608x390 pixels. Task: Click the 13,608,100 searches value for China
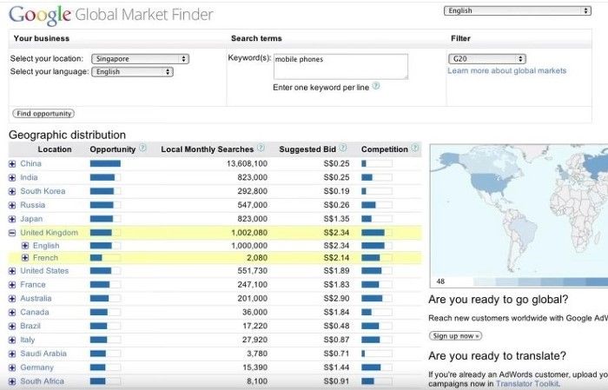[x=247, y=163]
